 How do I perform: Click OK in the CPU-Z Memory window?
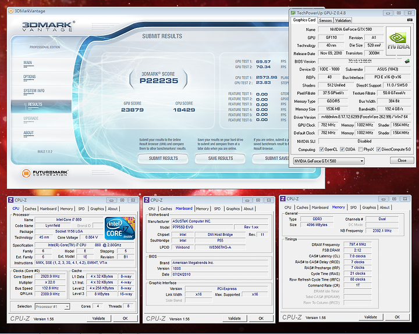[x=397, y=317]
